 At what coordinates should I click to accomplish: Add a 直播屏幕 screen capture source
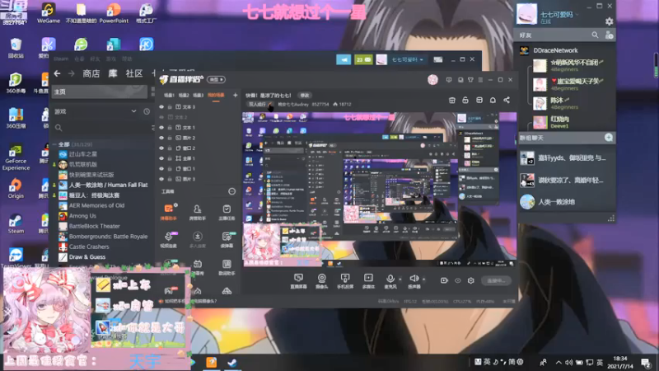[298, 280]
